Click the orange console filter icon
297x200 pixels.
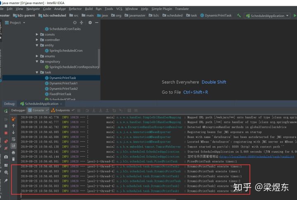[x=14, y=119]
